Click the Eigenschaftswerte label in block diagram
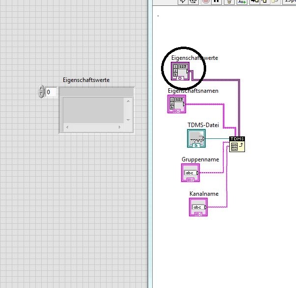Screen dimensions: 296x288 coord(194,58)
